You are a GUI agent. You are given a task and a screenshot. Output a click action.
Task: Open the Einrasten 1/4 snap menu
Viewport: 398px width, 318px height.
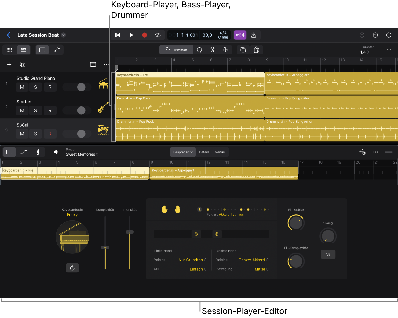[365, 52]
